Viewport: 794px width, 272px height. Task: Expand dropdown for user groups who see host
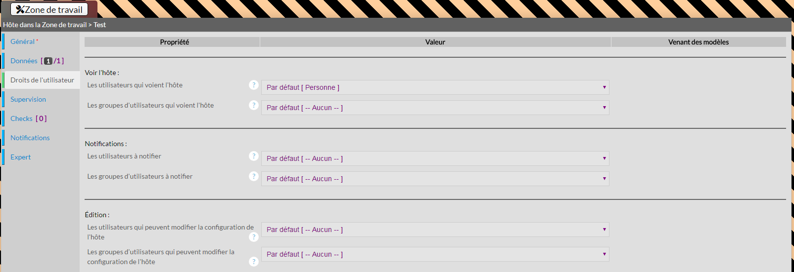[x=435, y=108]
